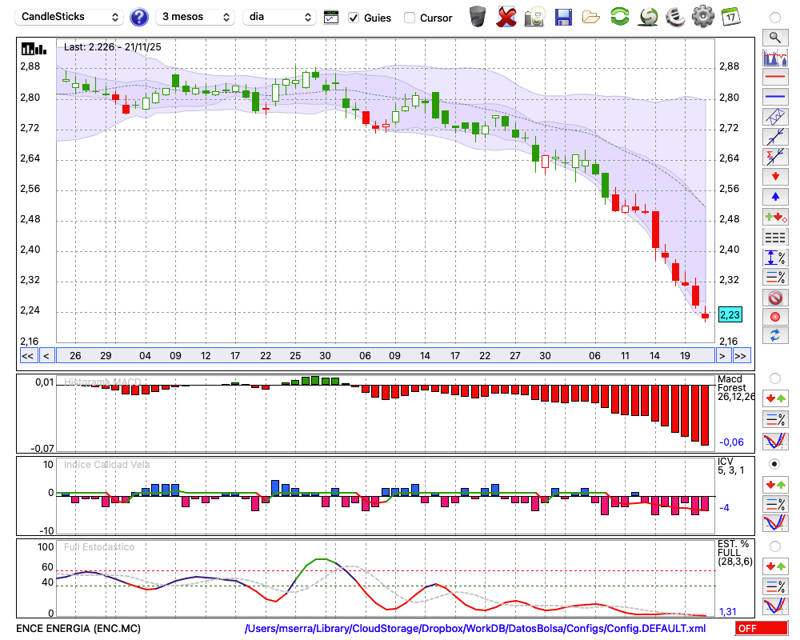Image resolution: width=800 pixels, height=640 pixels.
Task: Uncheck the Guies checkbox
Action: point(354,18)
